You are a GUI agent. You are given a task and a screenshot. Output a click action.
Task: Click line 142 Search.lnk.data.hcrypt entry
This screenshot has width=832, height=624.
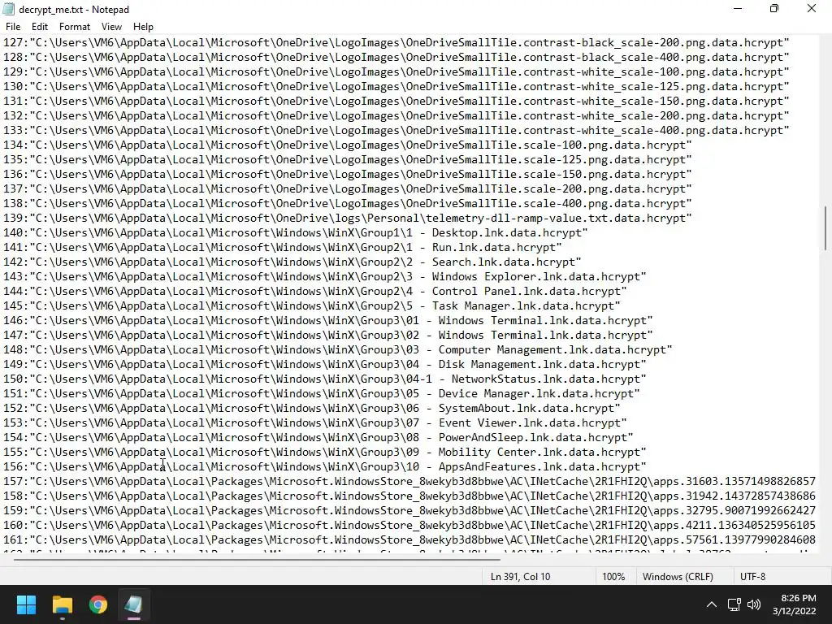[292, 262]
